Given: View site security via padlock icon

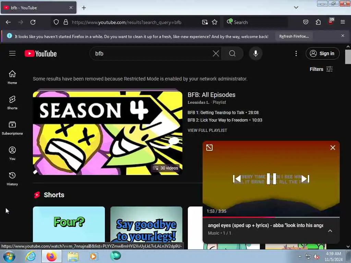Looking at the screenshot, I should point(65,22).
